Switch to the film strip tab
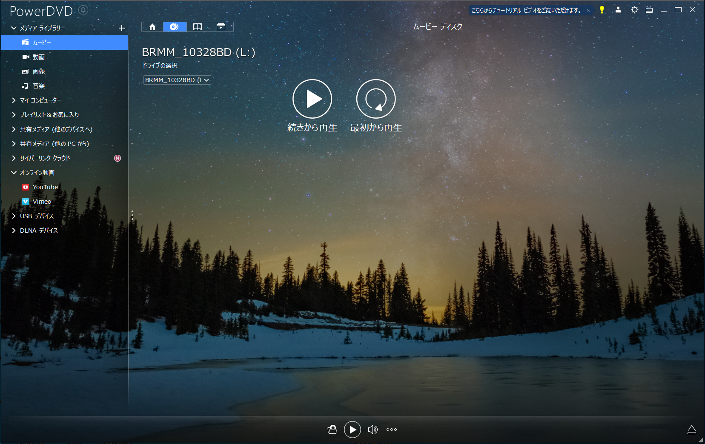This screenshot has height=444, width=705. point(198,27)
